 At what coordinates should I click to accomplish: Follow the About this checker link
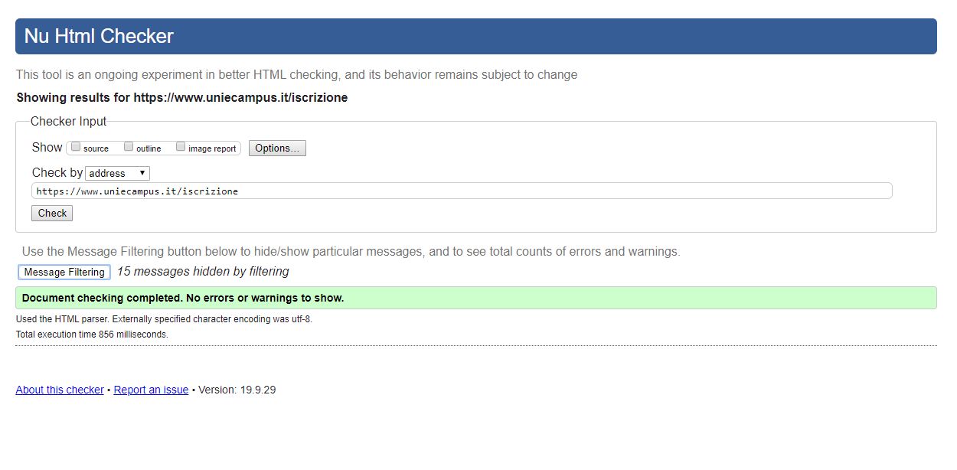pyautogui.click(x=60, y=390)
